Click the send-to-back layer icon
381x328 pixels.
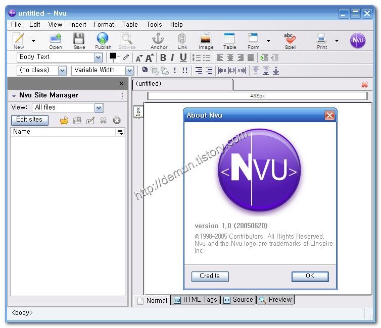tap(165, 71)
